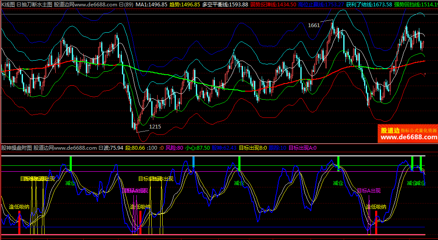Click the magenta 风险:80 readout

click(175, 148)
